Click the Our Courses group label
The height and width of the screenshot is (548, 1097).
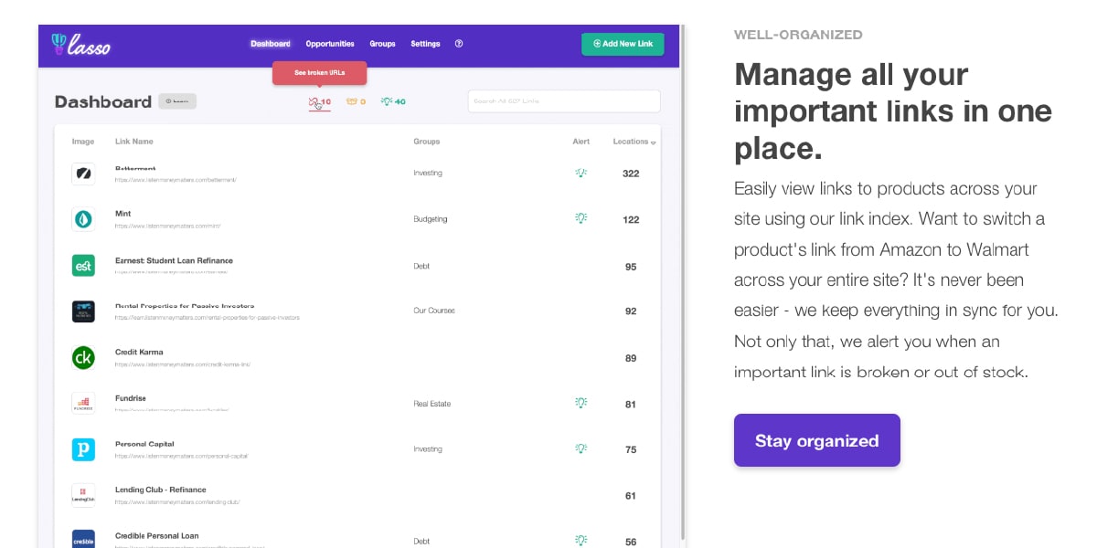434,311
